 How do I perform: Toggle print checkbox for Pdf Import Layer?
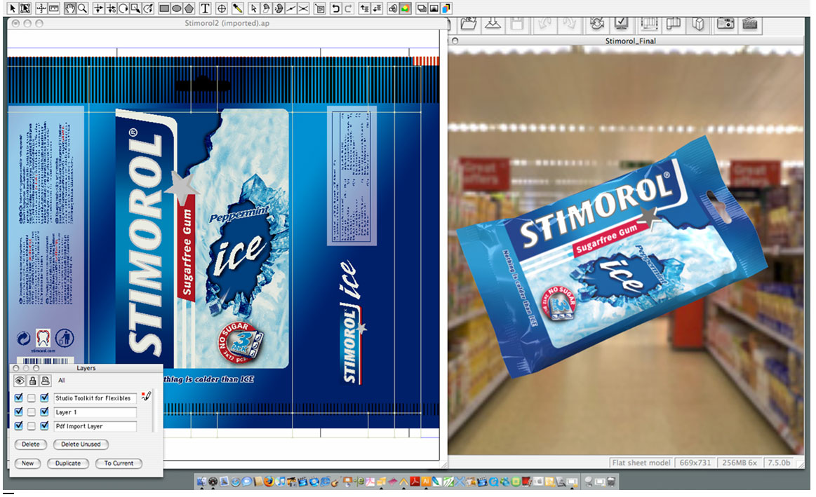[44, 425]
